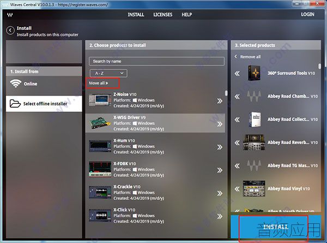Add X-Click V10 using its double arrow

[x=220, y=216]
